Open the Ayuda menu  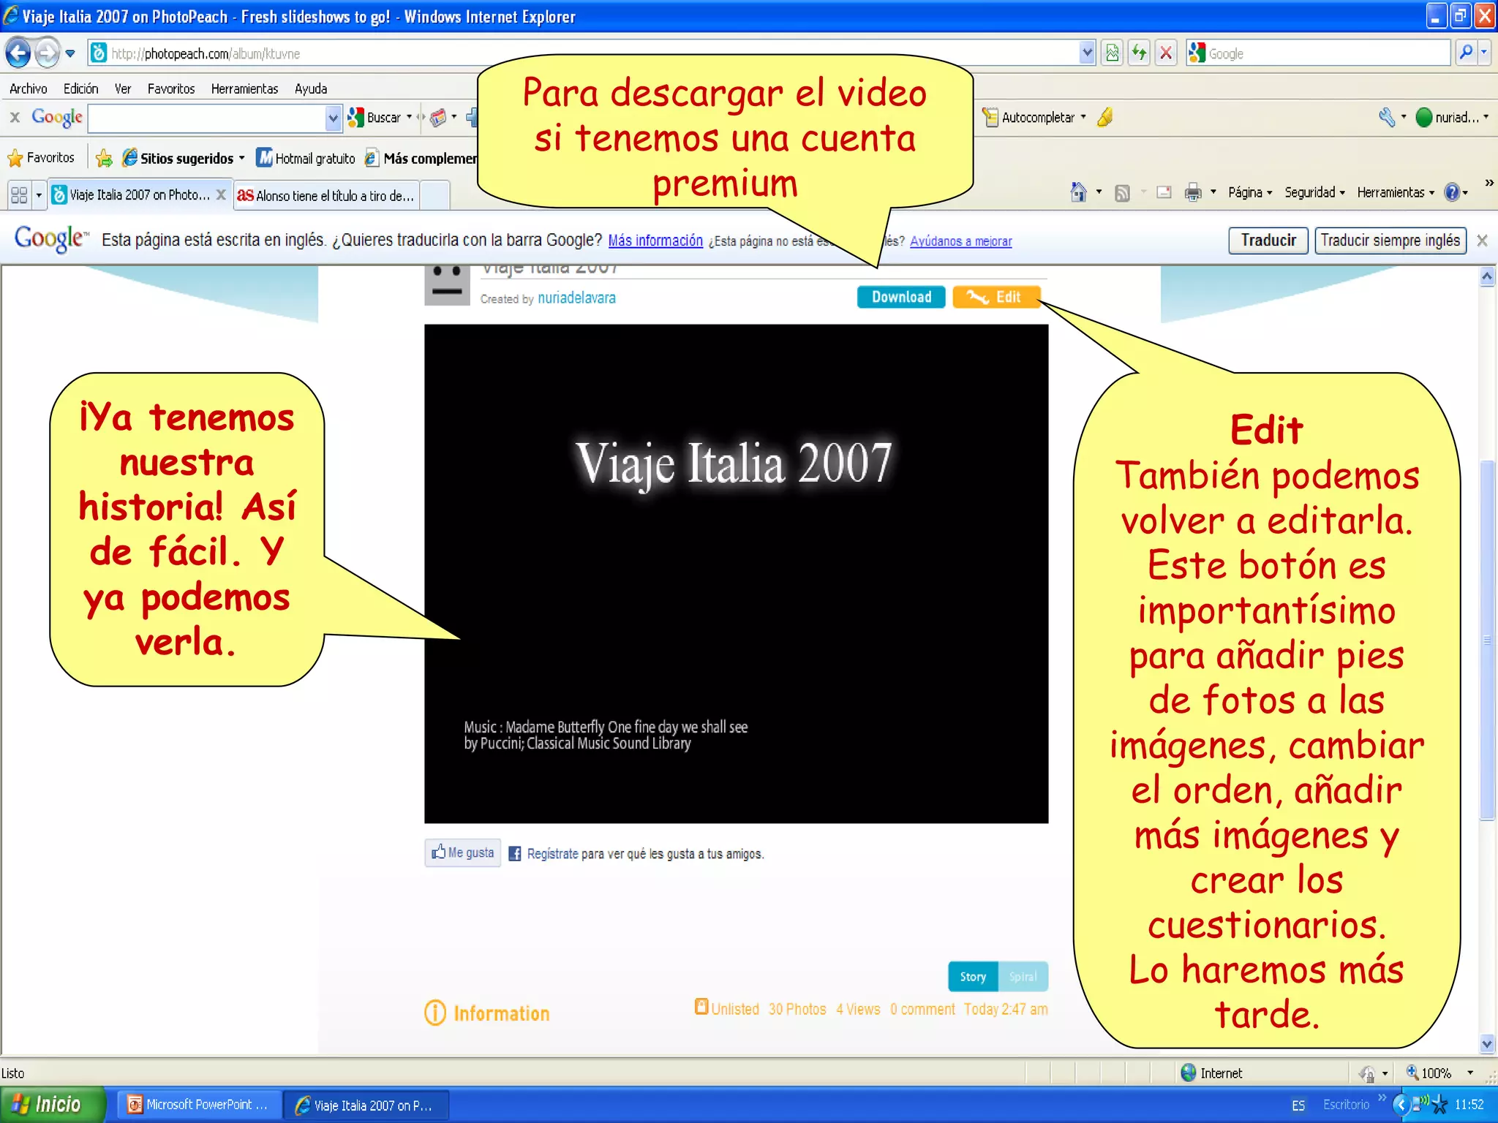311,88
